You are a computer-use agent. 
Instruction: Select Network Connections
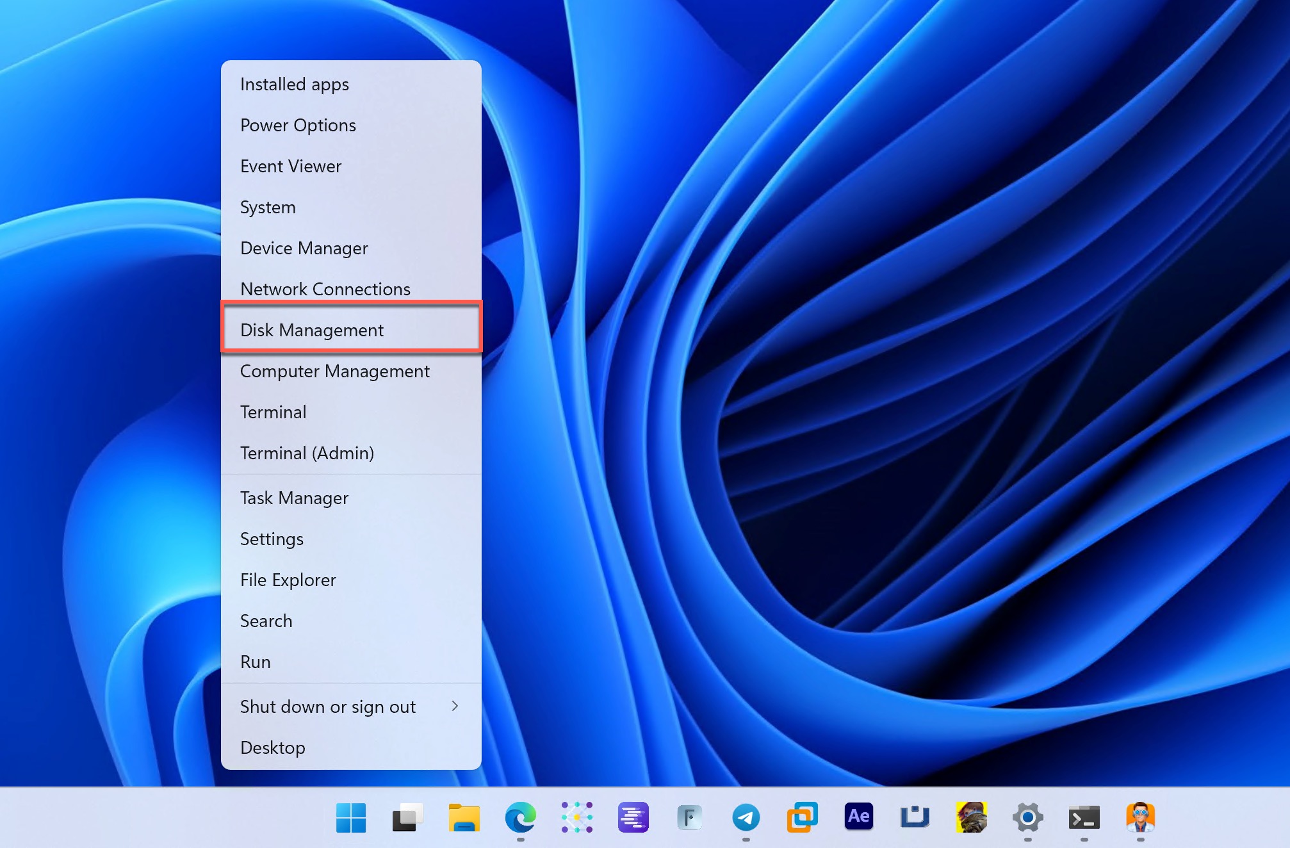[351, 289]
